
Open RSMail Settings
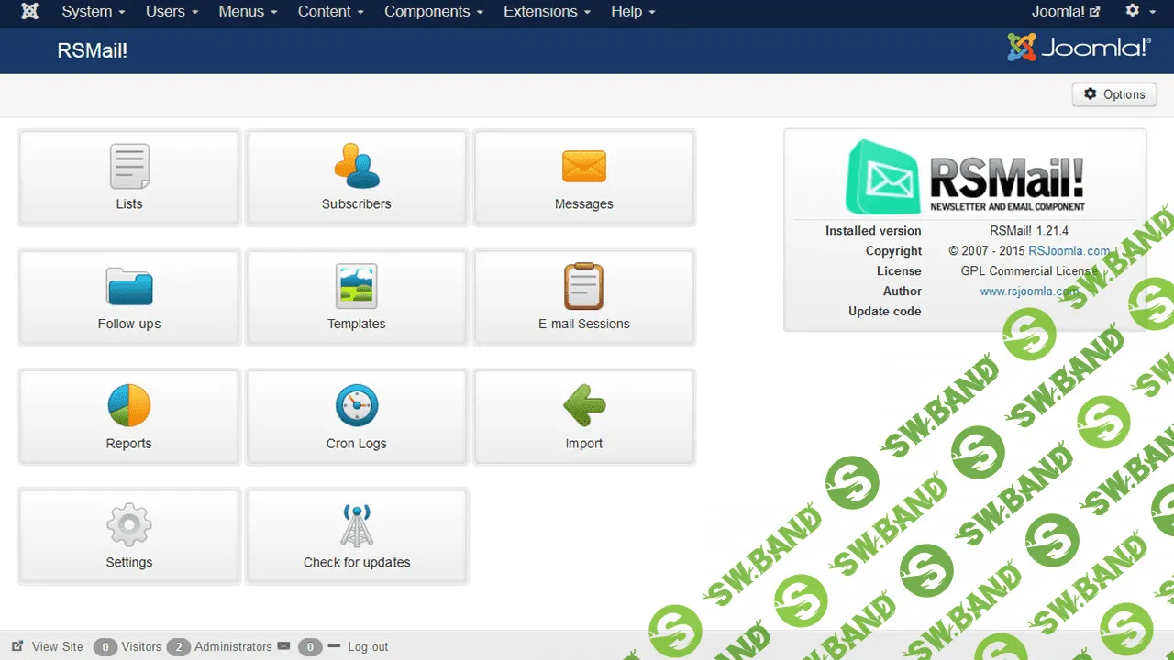coord(128,536)
